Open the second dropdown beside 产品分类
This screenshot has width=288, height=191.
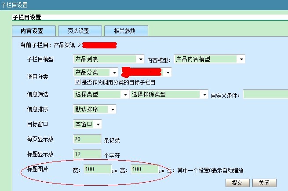[146, 72]
